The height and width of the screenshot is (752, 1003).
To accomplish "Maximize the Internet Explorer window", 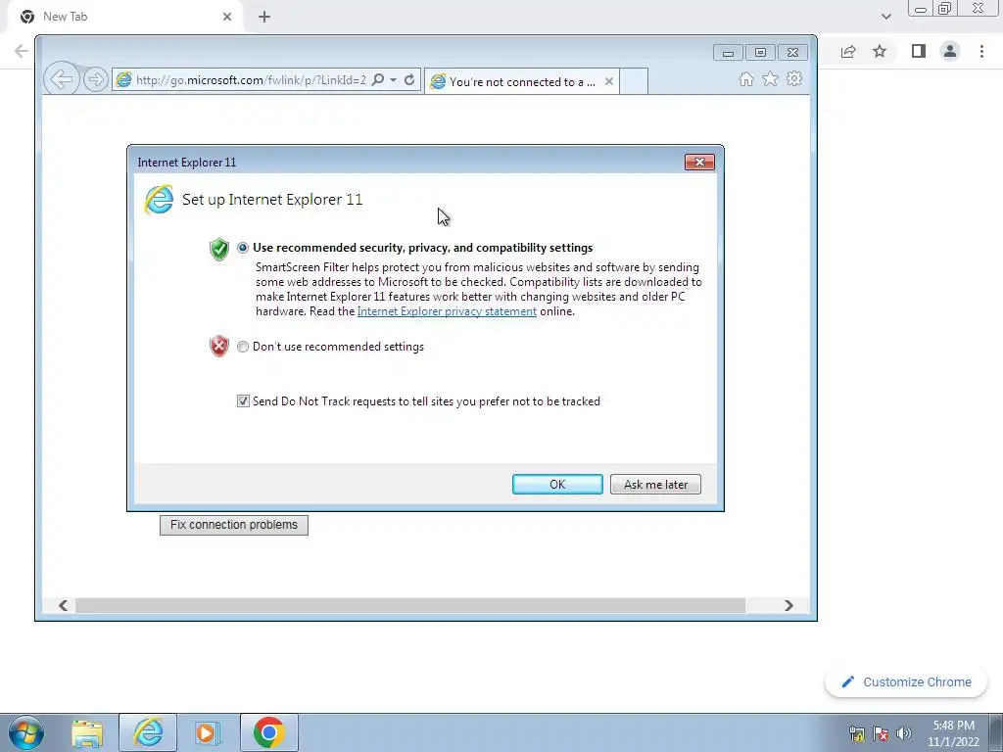I will [x=760, y=53].
